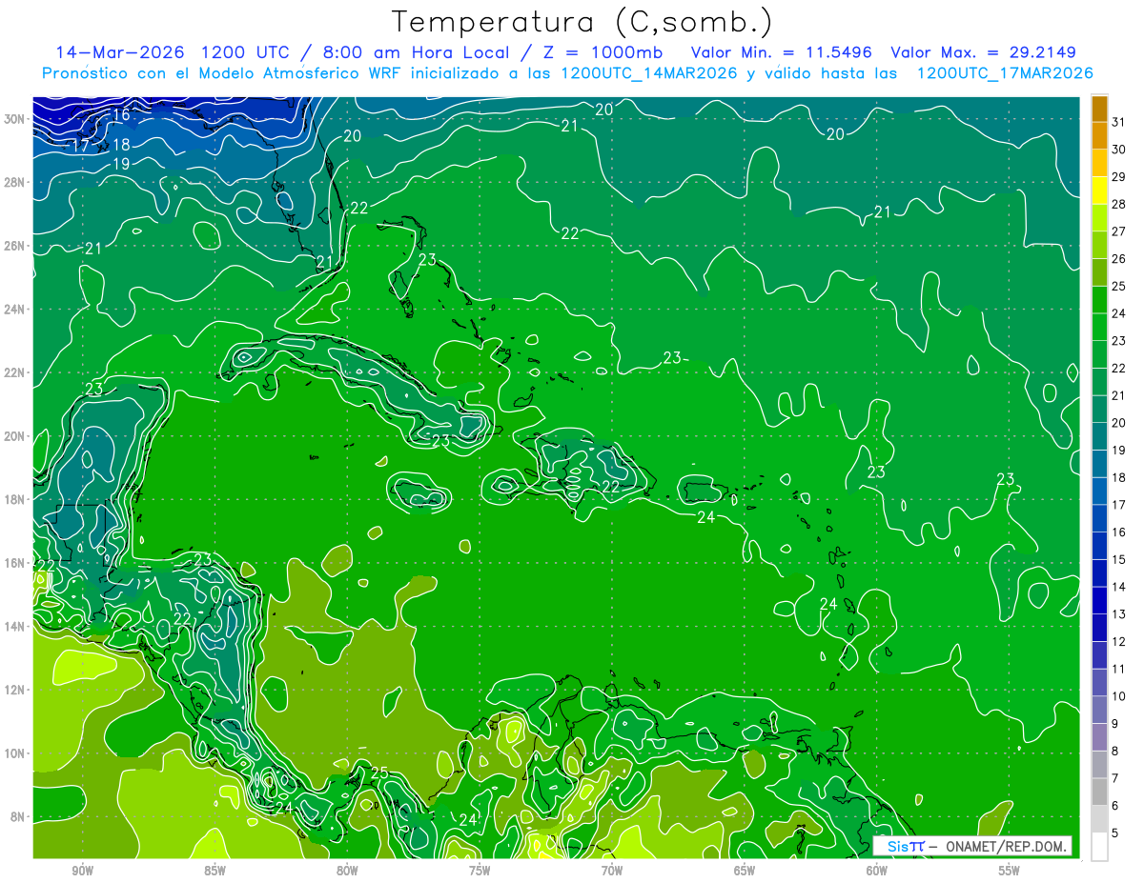The image size is (1144, 883).
Task: Click the 24N latitude axis label
Action: (15, 310)
